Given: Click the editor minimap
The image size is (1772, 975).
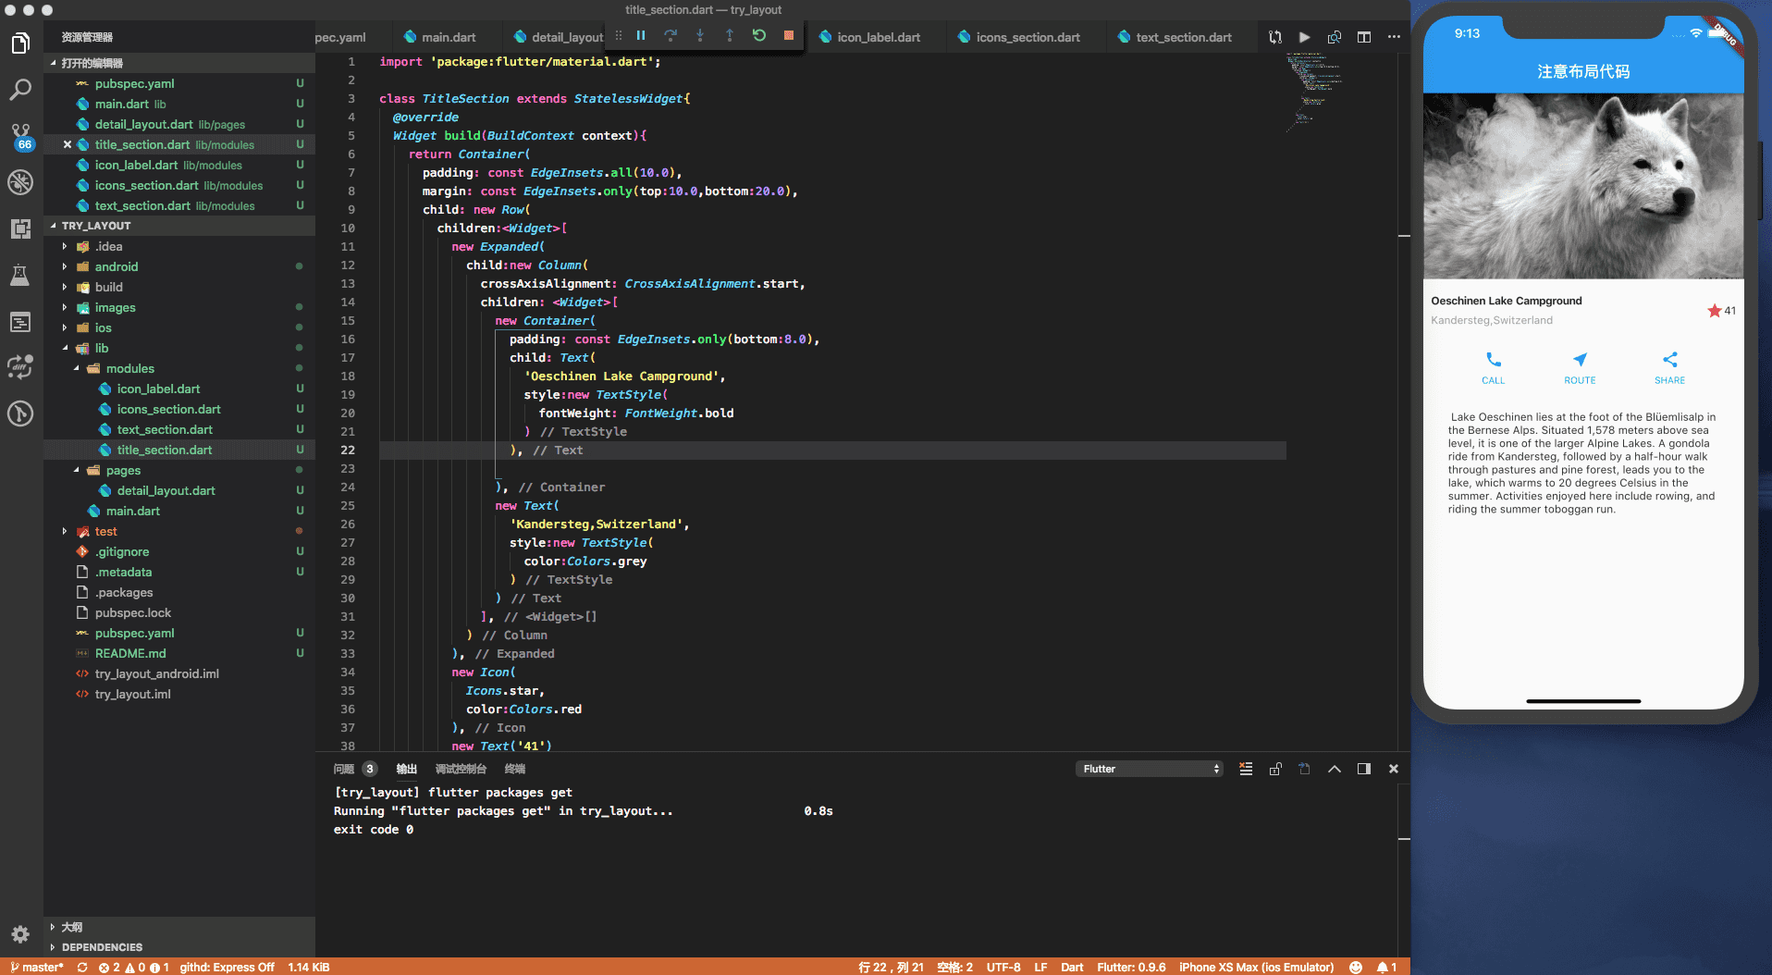Looking at the screenshot, I should pos(1313,93).
